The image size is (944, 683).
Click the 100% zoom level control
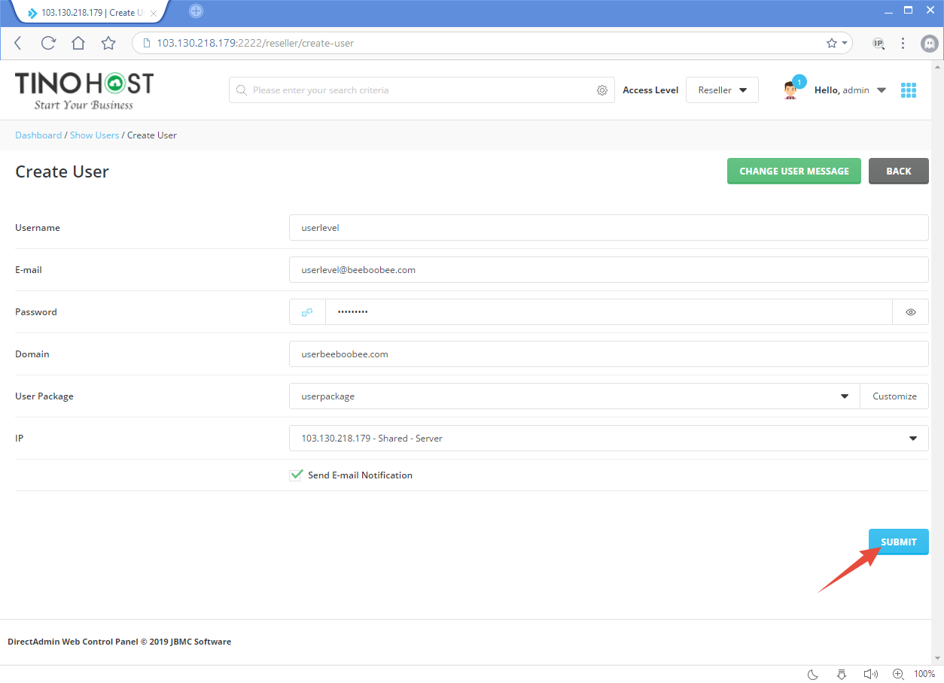tap(924, 674)
